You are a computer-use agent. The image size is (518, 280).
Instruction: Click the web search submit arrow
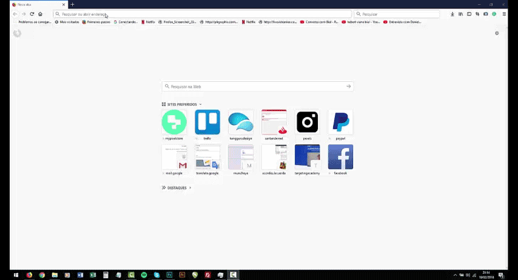pos(349,87)
